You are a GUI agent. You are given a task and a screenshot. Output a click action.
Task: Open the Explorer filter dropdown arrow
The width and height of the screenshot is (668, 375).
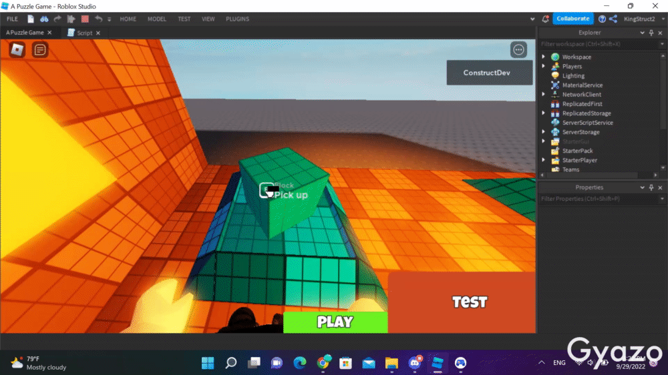pyautogui.click(x=661, y=44)
